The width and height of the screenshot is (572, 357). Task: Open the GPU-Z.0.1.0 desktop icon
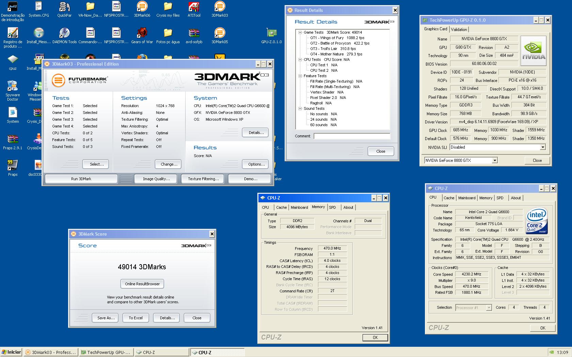point(271,36)
